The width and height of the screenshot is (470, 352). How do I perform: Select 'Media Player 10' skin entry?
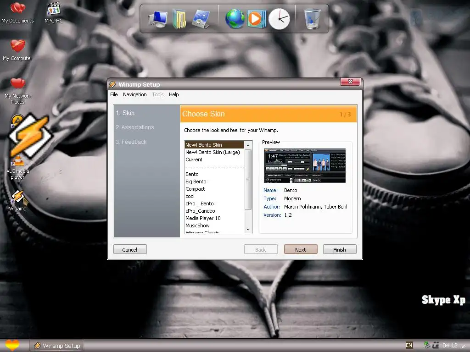tap(214, 218)
